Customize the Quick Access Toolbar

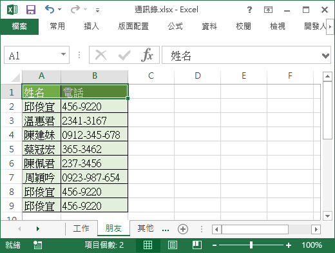click(x=97, y=10)
